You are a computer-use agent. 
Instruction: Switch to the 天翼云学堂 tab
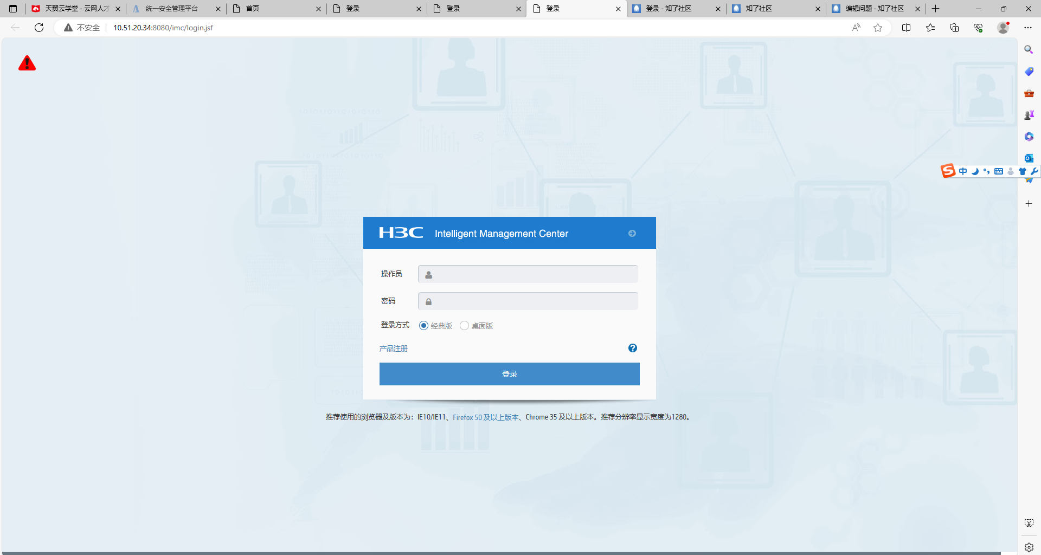click(x=76, y=9)
